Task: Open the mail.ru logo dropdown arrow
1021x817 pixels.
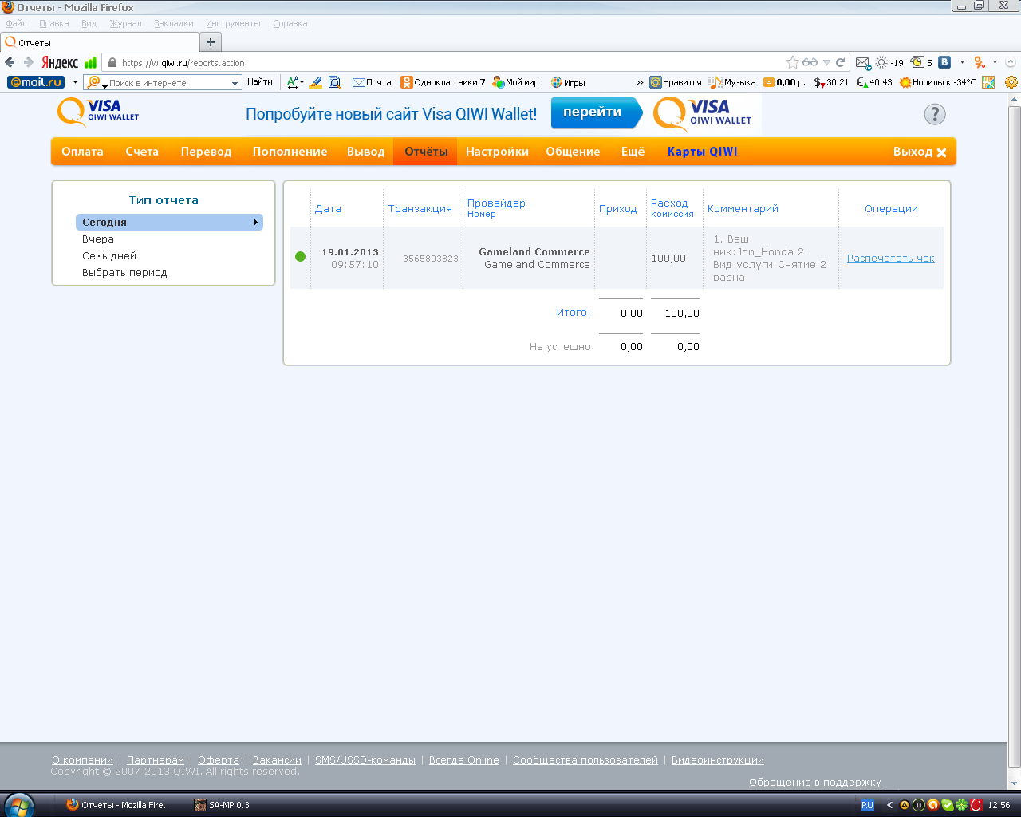Action: pyautogui.click(x=75, y=82)
